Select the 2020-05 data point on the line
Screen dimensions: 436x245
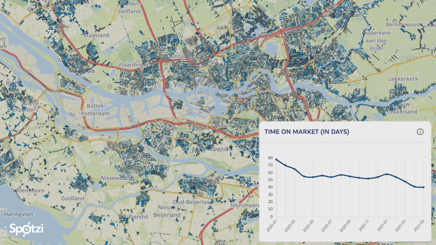point(313,177)
